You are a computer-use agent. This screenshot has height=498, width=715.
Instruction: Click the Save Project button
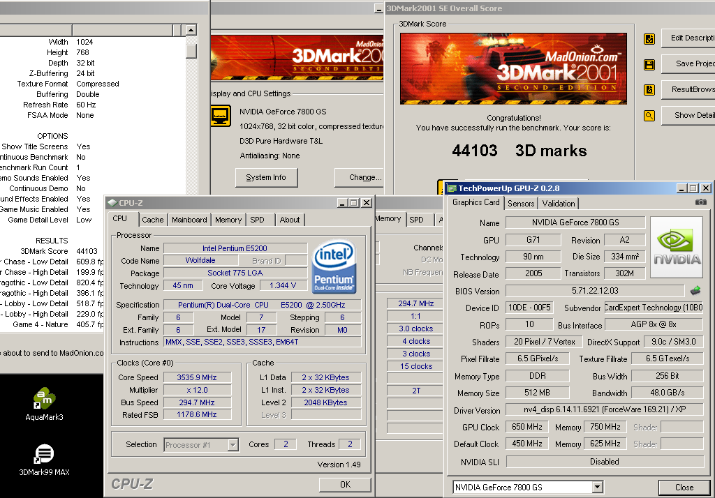click(688, 63)
